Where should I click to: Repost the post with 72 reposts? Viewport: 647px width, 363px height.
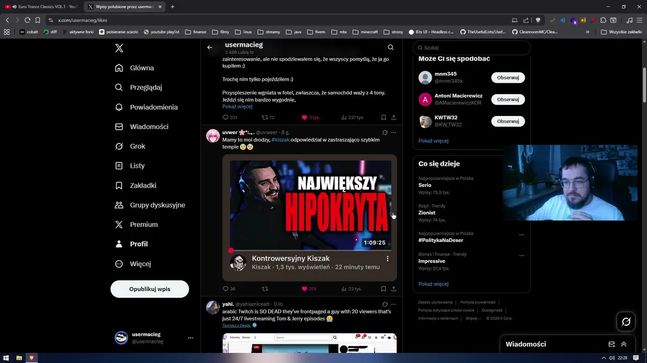pos(268,117)
